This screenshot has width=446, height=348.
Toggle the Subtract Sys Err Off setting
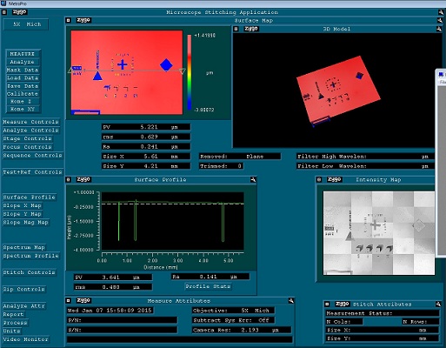coord(233,320)
